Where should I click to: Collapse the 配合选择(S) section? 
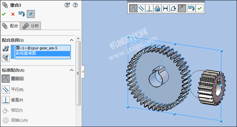pyautogui.click(x=72, y=40)
